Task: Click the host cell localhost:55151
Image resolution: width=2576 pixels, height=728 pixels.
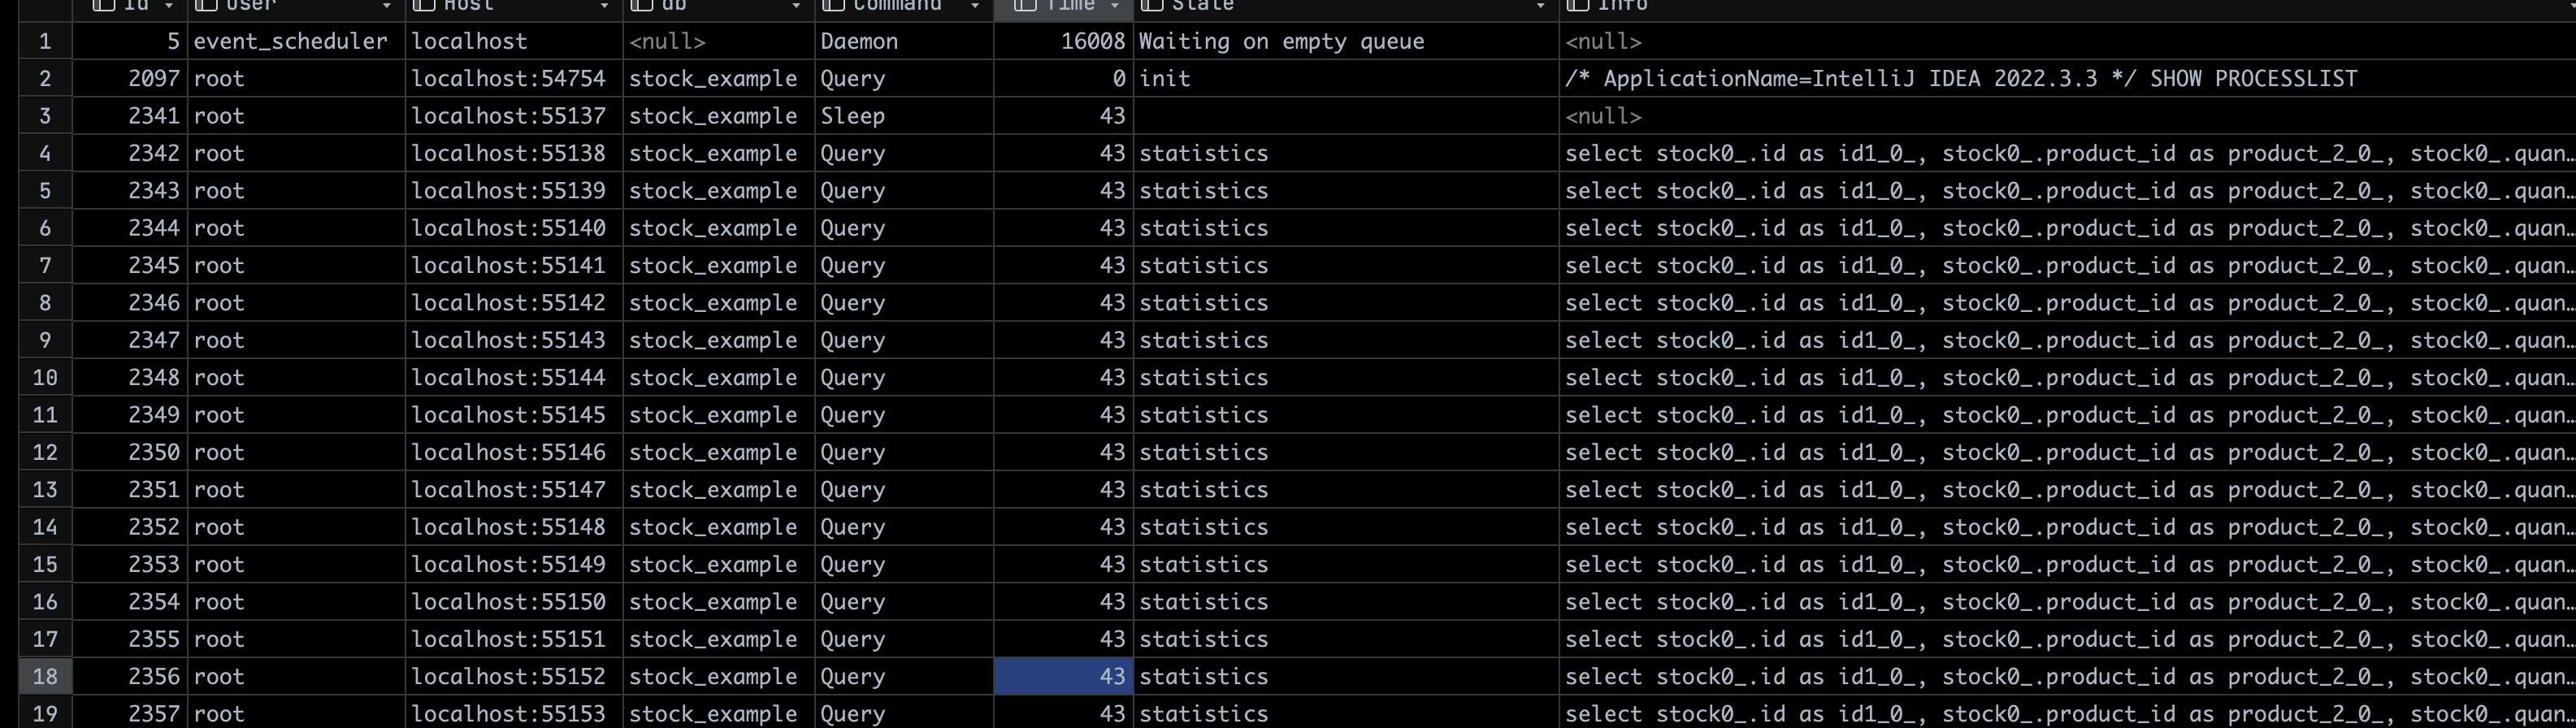Action: (514, 639)
